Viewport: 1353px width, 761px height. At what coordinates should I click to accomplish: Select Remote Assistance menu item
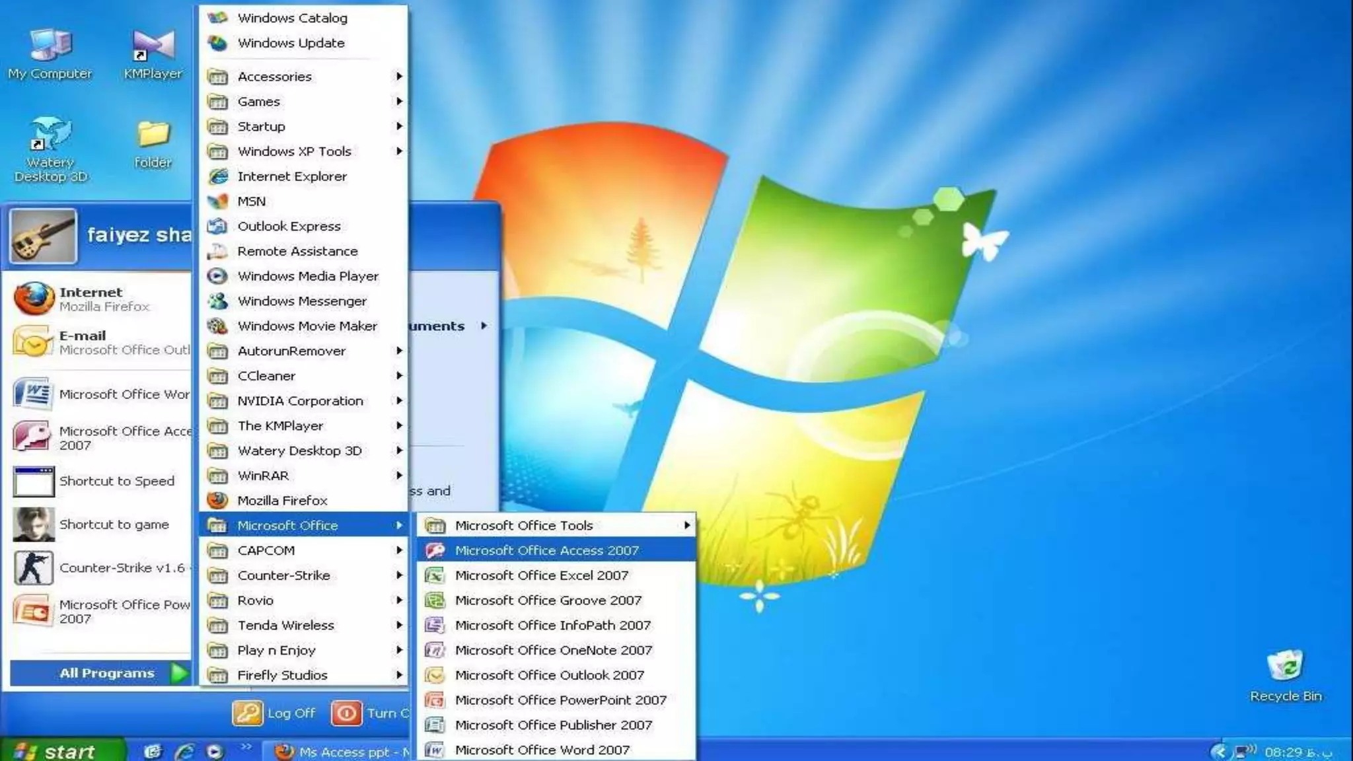click(297, 251)
